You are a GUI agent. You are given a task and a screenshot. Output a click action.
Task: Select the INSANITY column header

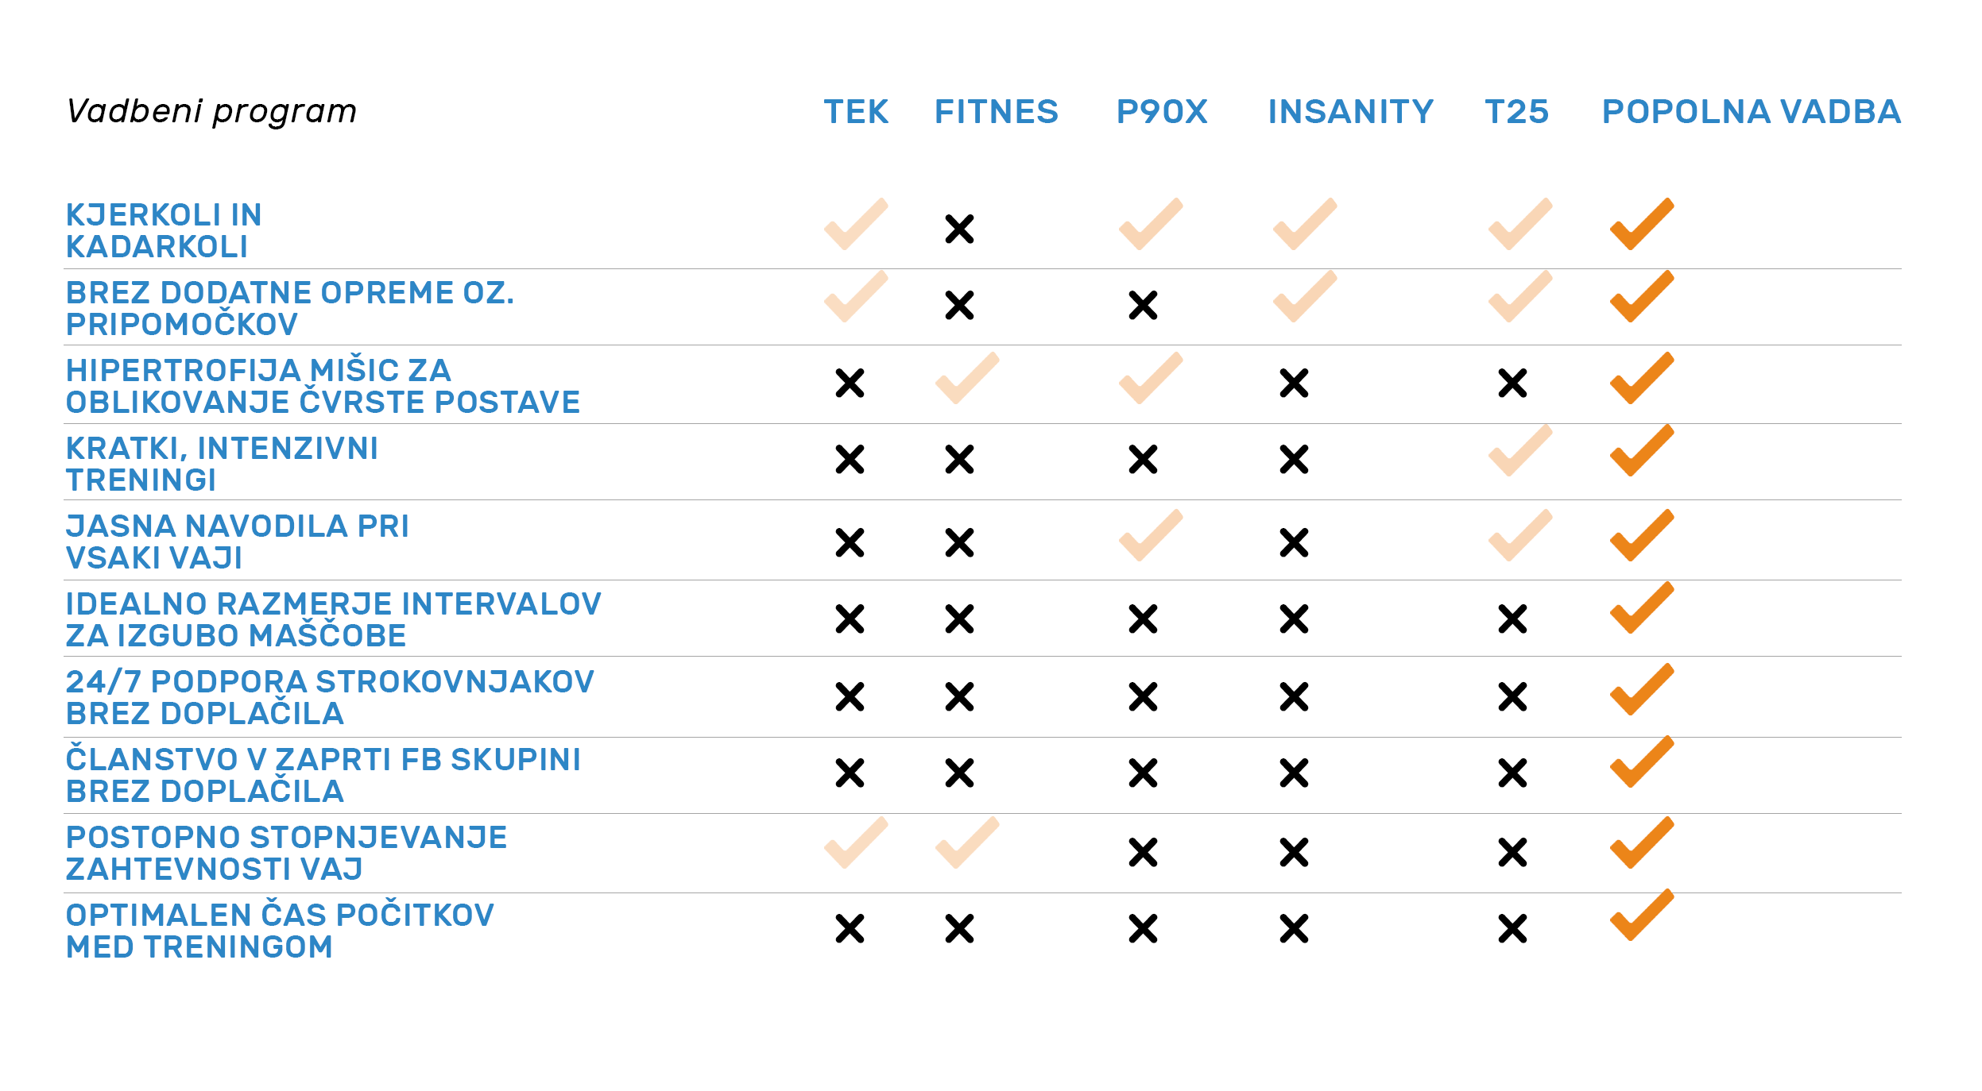coord(1350,112)
